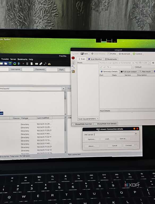155x204 pixels.
Task: Open FileZilla Bookmarks menu
Action: 22,59
